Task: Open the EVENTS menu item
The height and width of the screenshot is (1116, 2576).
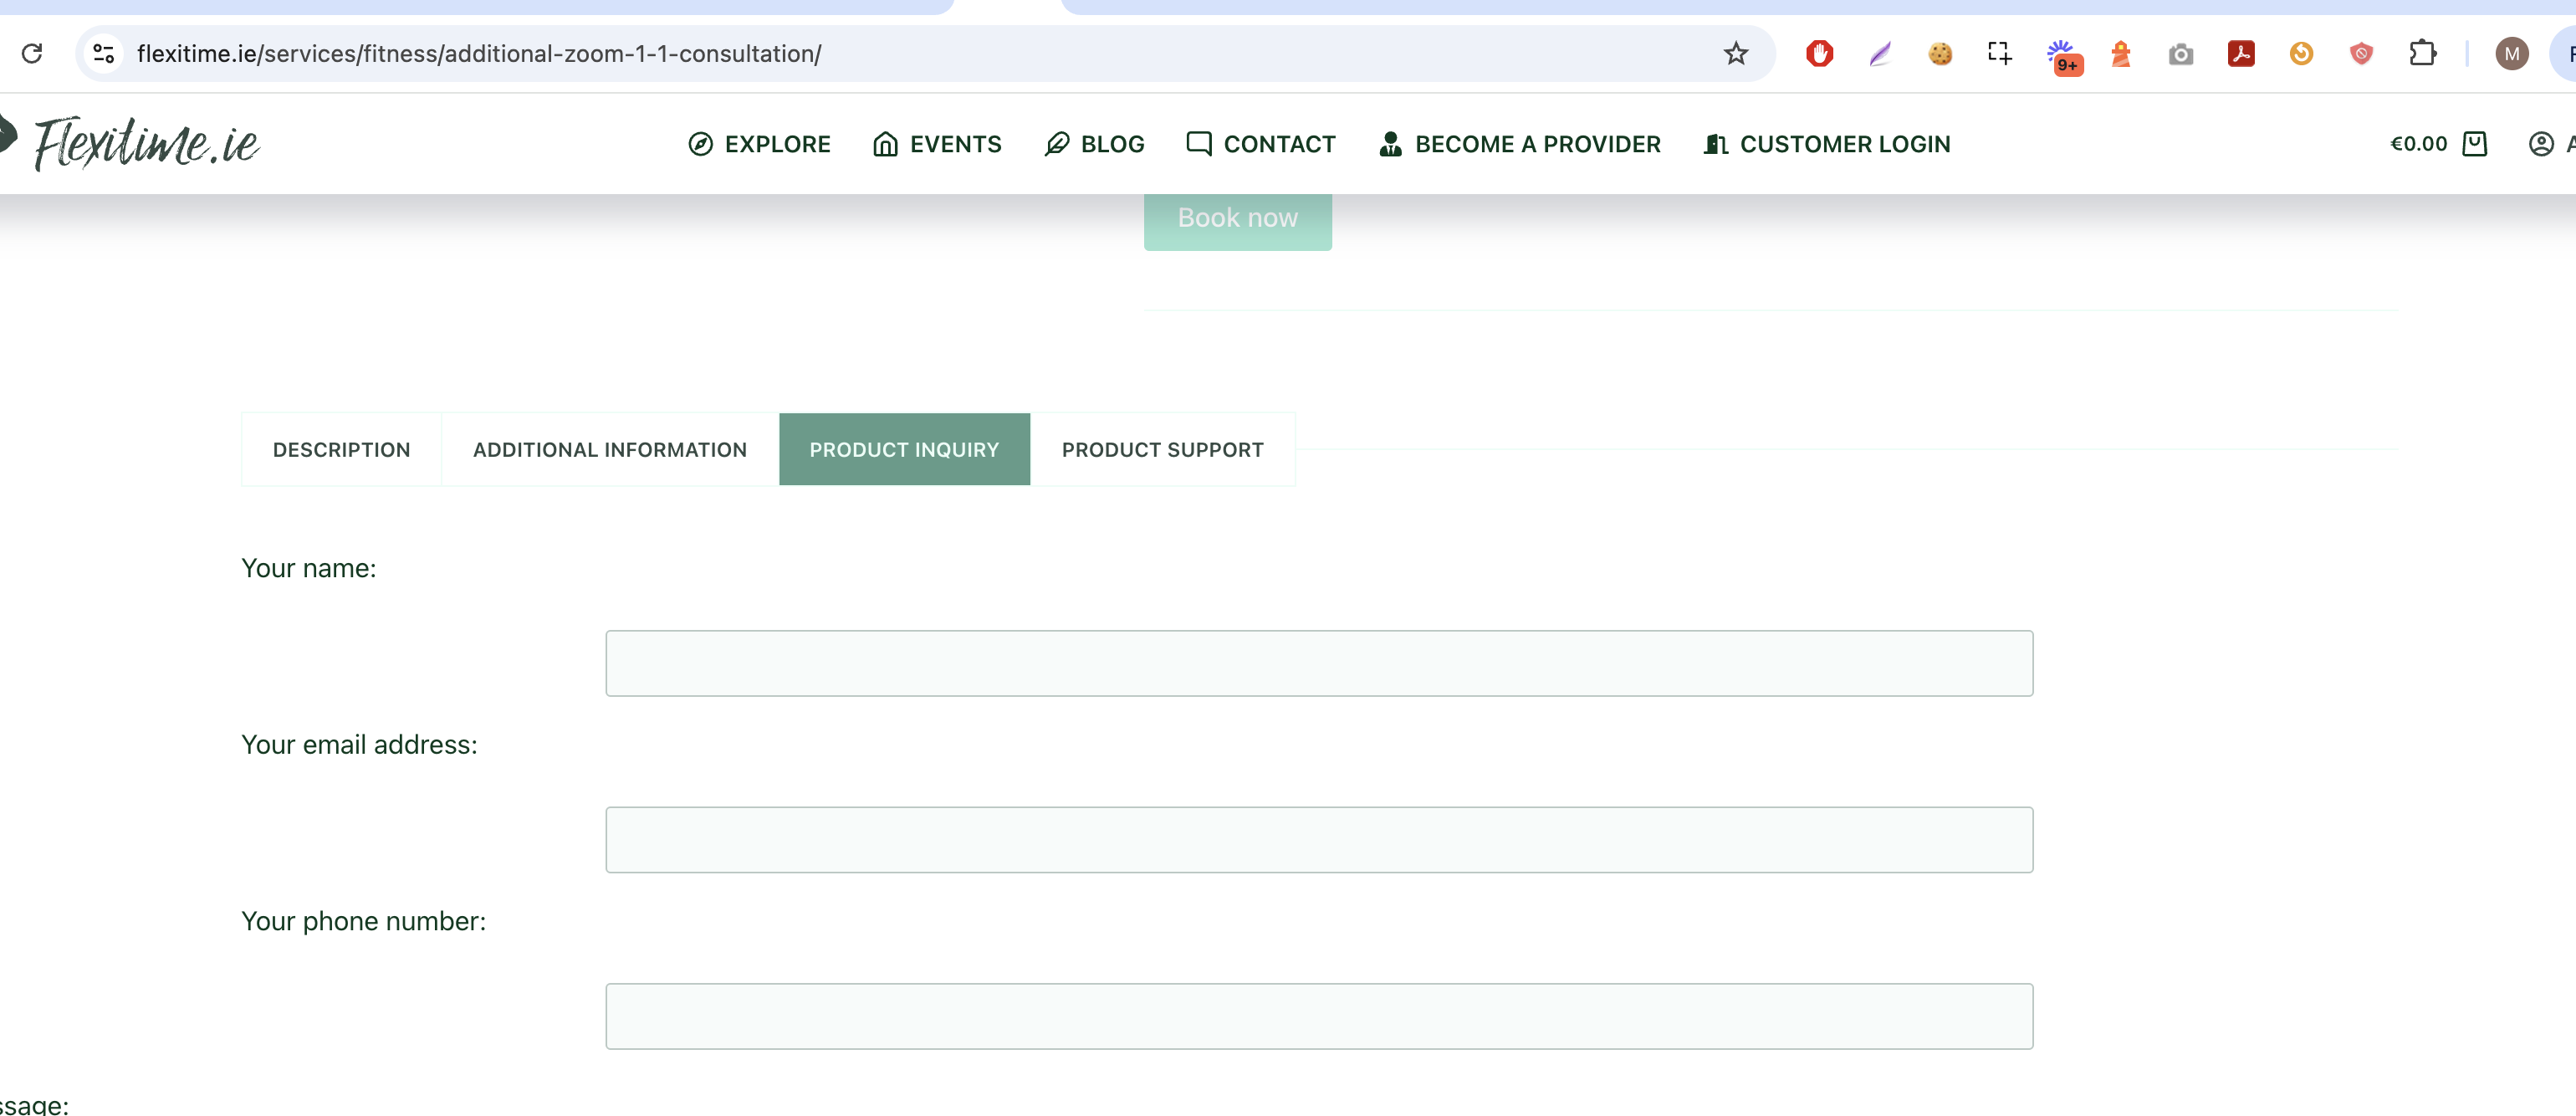Action: pyautogui.click(x=937, y=144)
